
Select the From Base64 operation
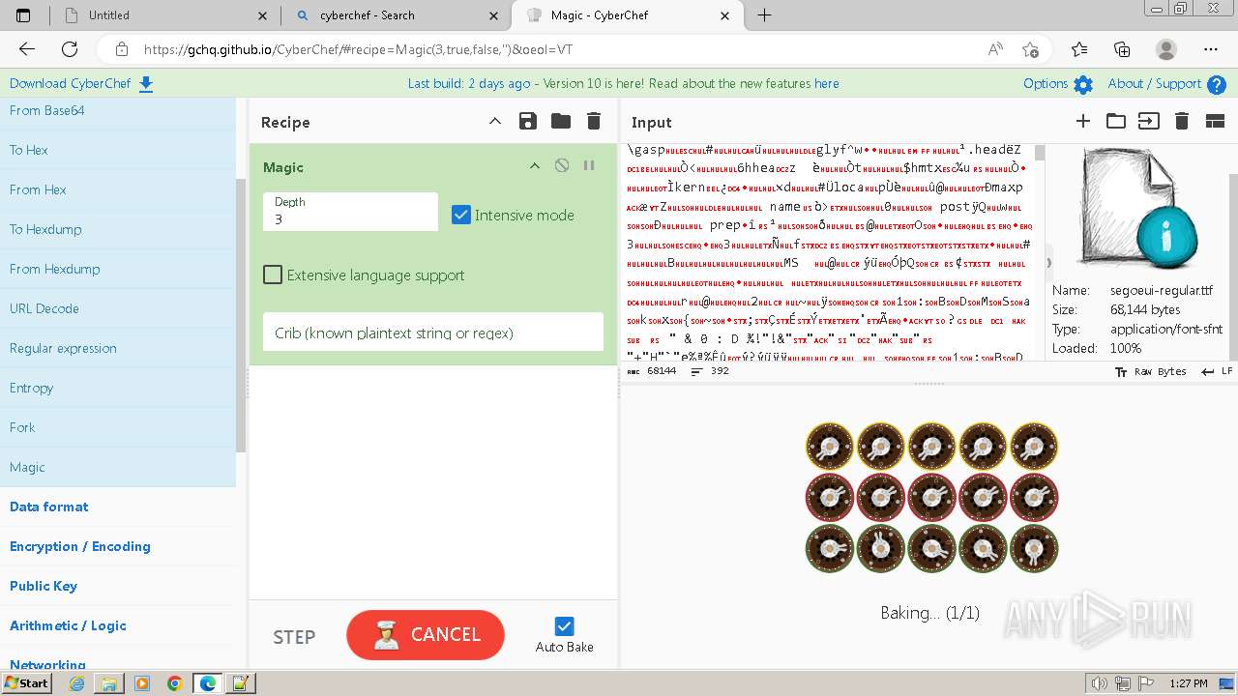coord(118,110)
